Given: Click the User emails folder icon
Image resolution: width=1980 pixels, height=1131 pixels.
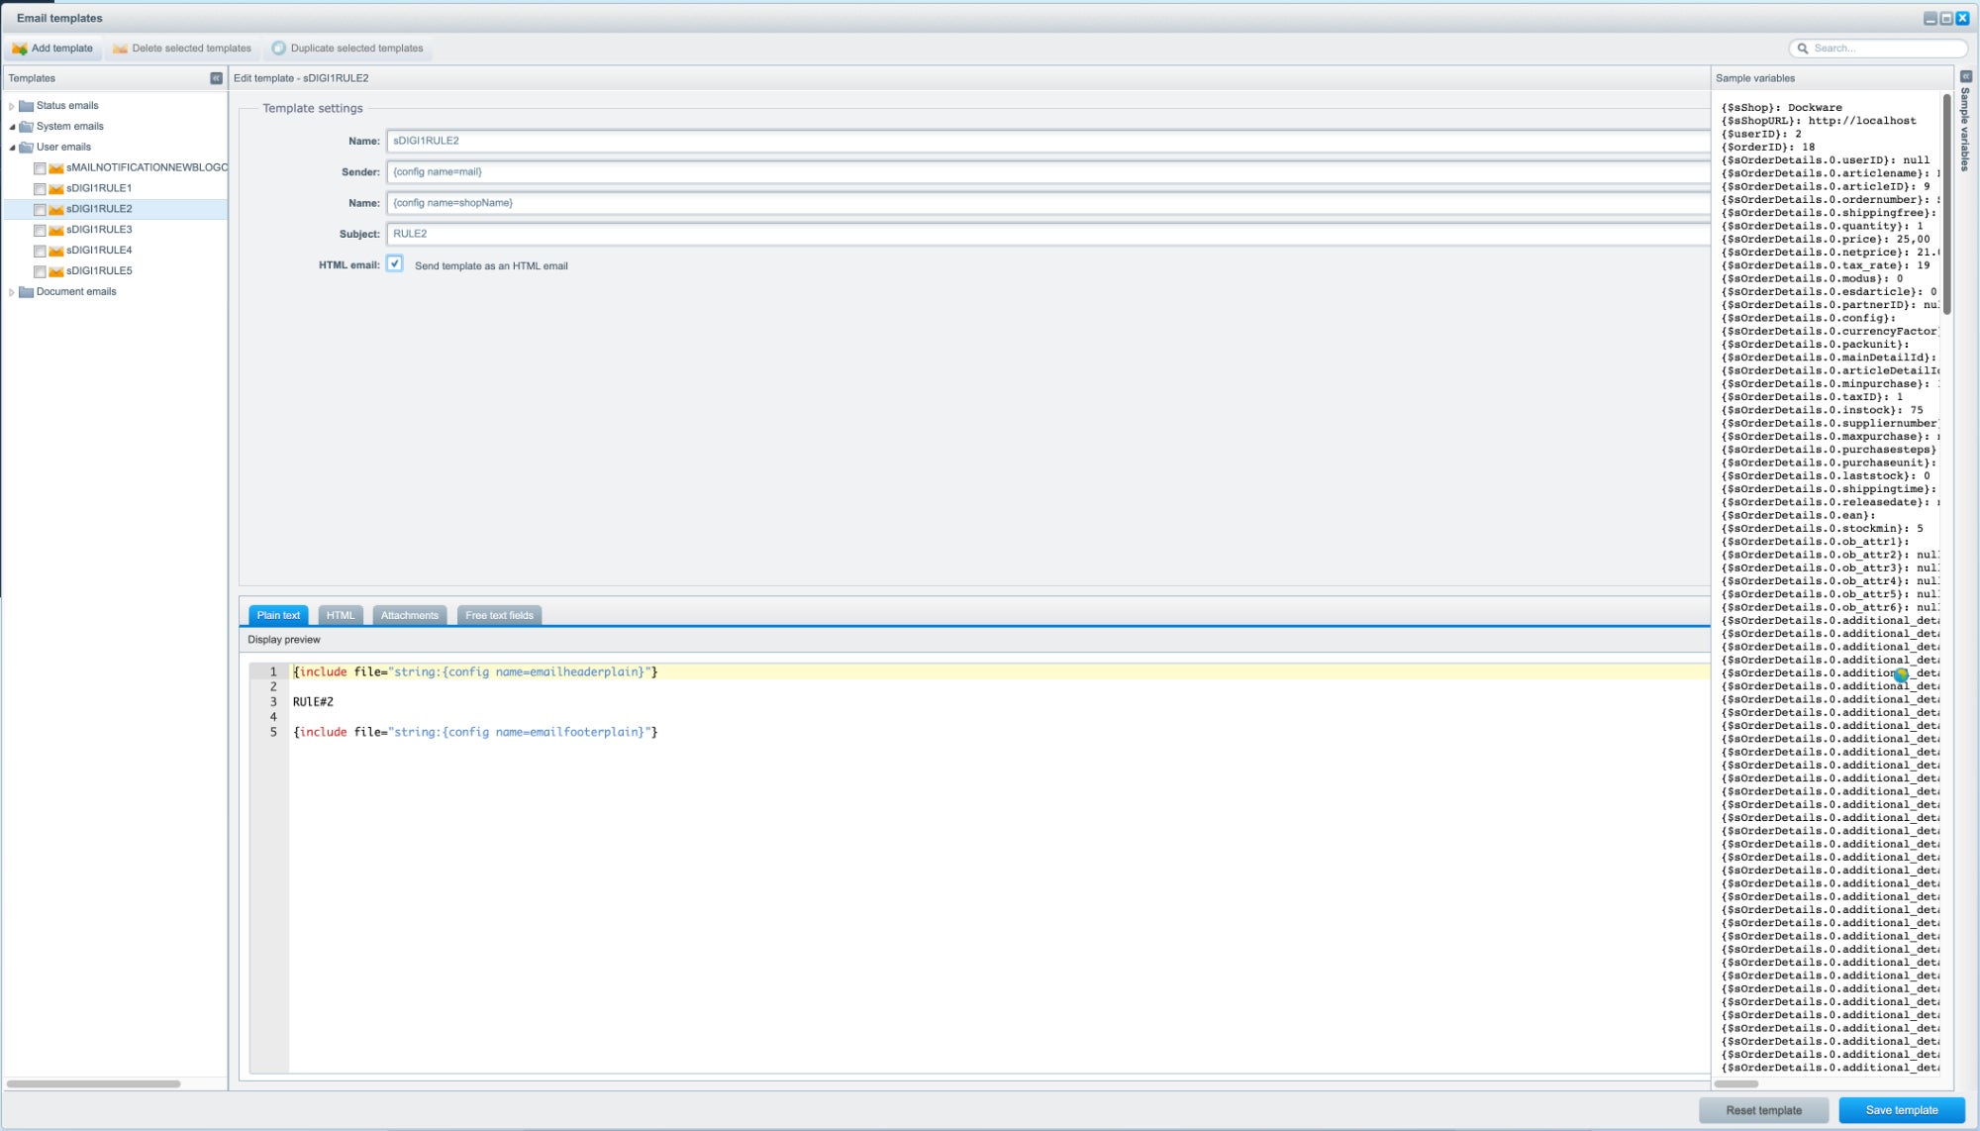Looking at the screenshot, I should click(x=27, y=148).
